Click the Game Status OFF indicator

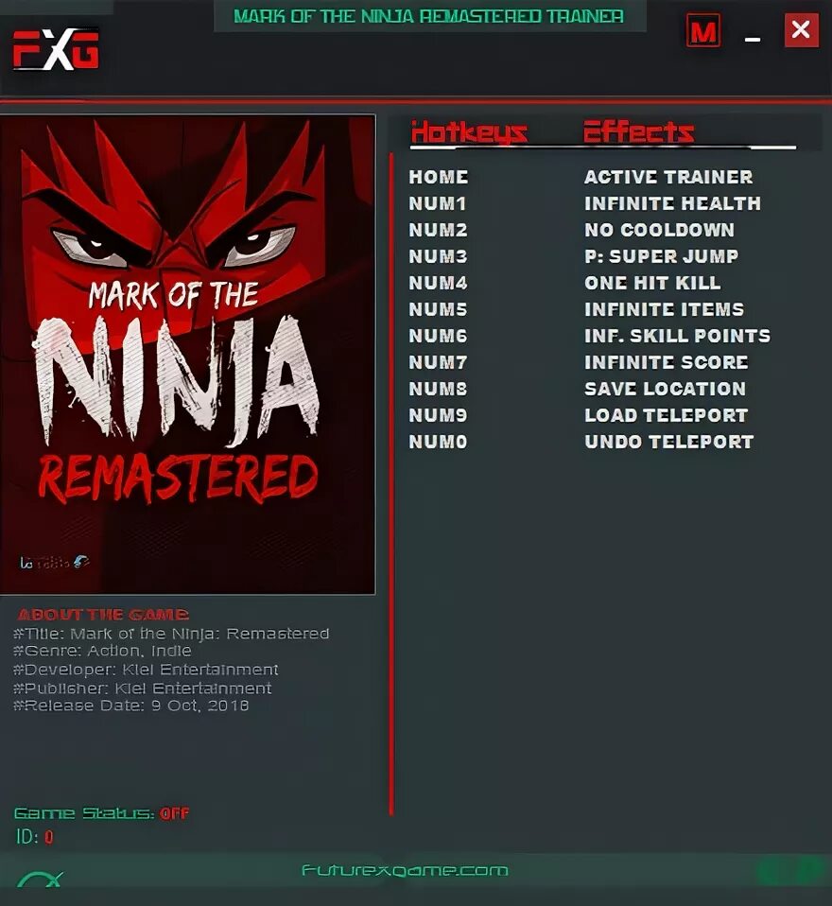click(175, 813)
